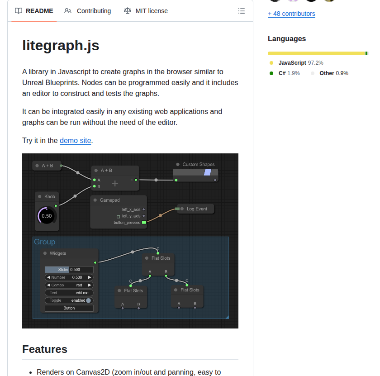The height and width of the screenshot is (376, 380).
Task: Click the Combo widget left arrow
Action: tap(49, 285)
